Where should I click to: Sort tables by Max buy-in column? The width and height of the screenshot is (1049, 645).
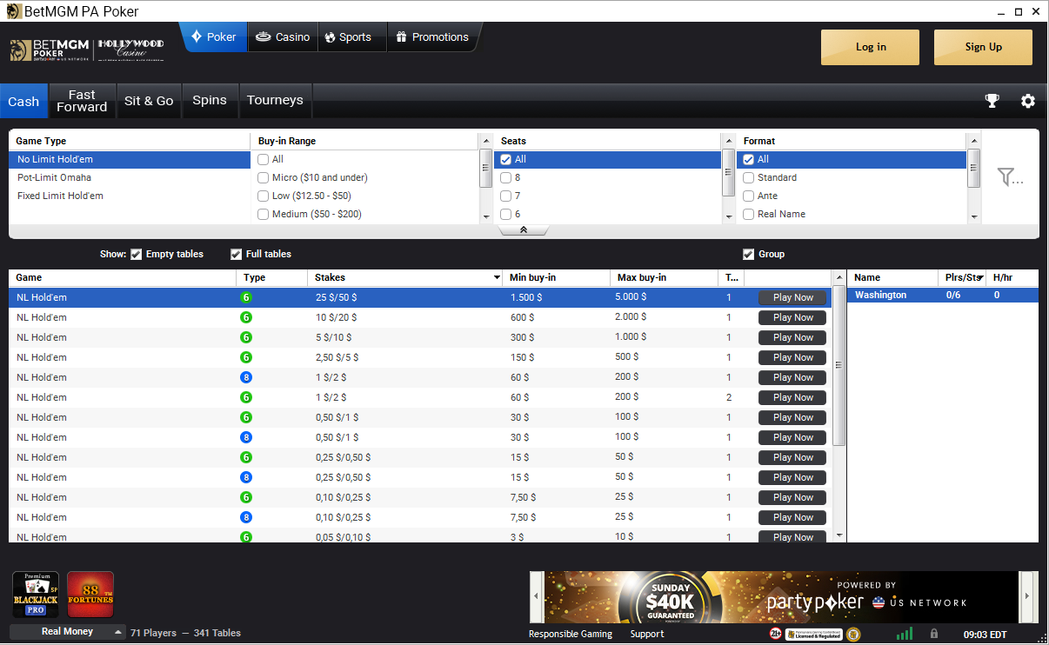665,277
